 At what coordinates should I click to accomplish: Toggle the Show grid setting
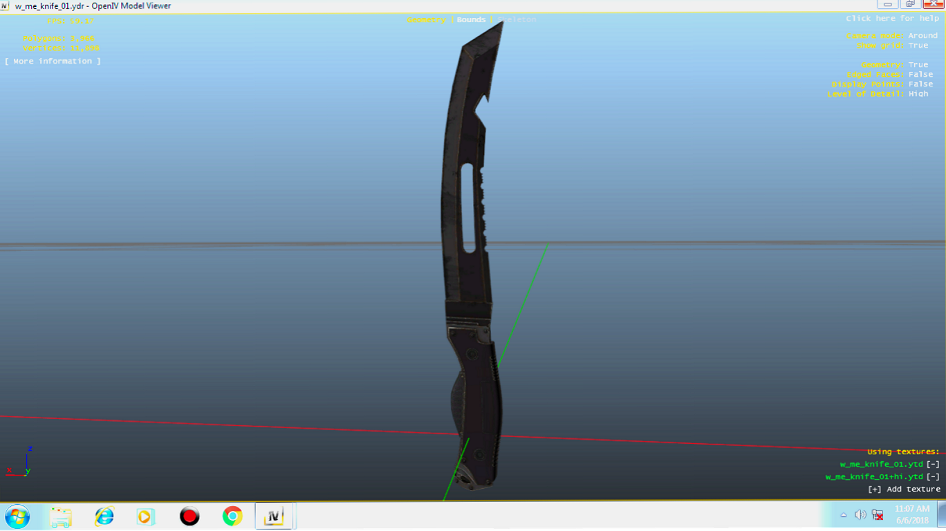click(x=918, y=46)
